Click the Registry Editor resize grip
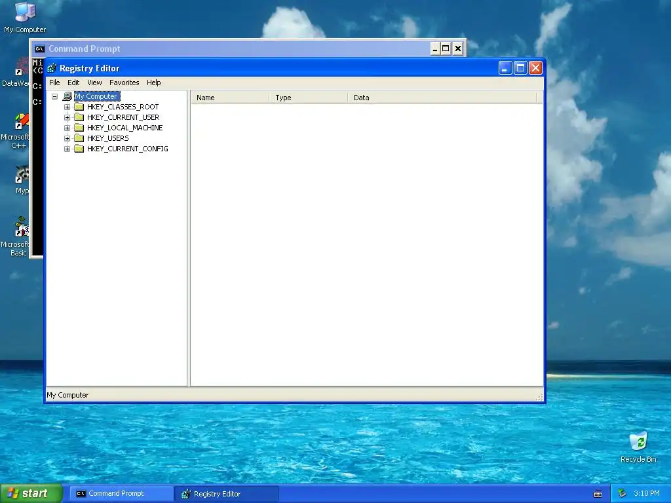The width and height of the screenshot is (671, 503). [540, 398]
